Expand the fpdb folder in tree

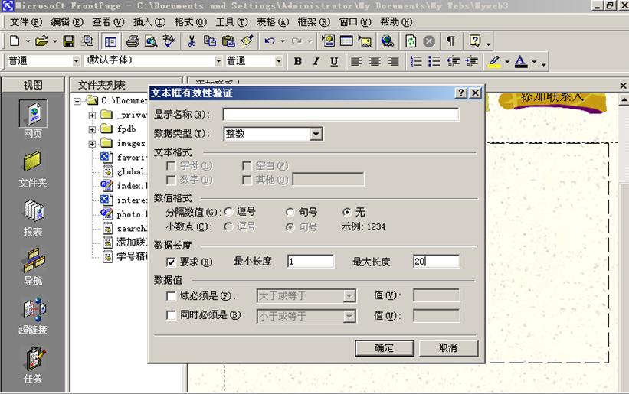[x=92, y=130]
